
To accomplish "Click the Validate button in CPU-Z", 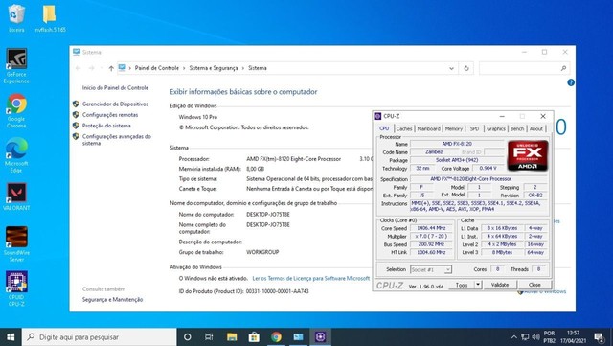I will click(500, 285).
